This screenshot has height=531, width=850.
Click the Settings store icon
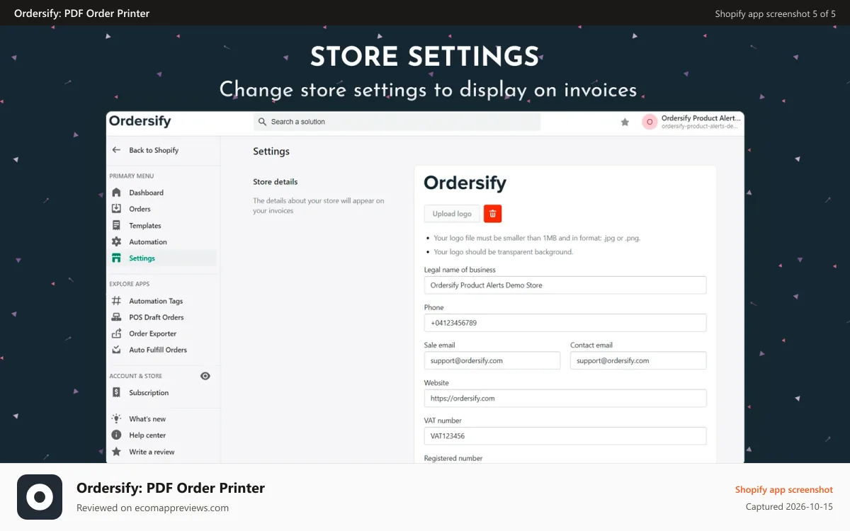pyautogui.click(x=116, y=258)
